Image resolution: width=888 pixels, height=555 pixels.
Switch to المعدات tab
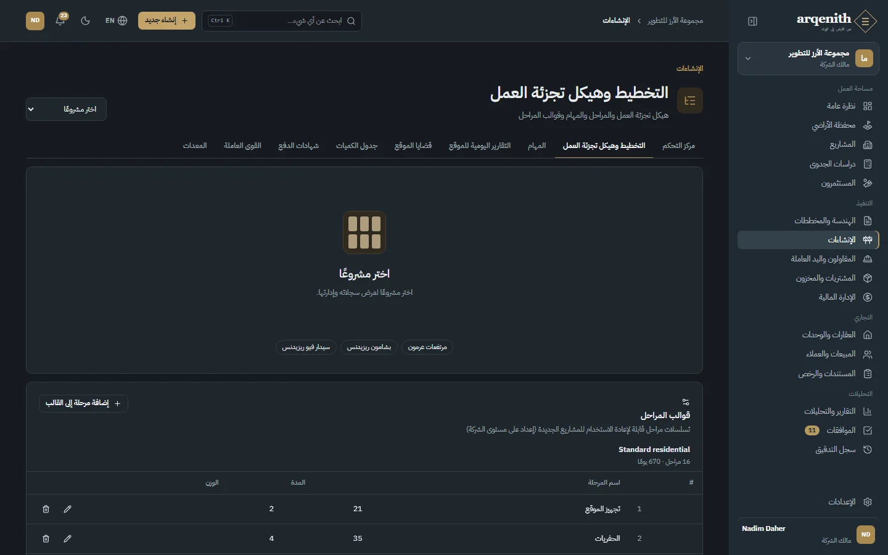pos(195,146)
